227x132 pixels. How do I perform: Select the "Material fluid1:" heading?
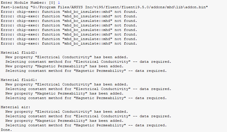click(x=19, y=80)
